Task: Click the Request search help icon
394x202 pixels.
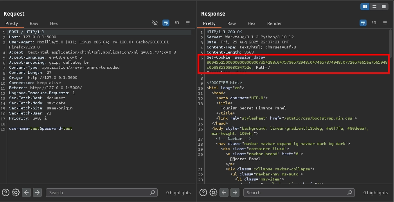Action: coord(5,192)
